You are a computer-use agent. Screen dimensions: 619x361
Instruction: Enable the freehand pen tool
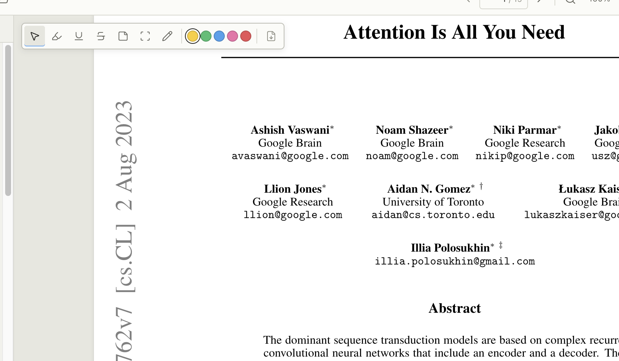tap(167, 36)
